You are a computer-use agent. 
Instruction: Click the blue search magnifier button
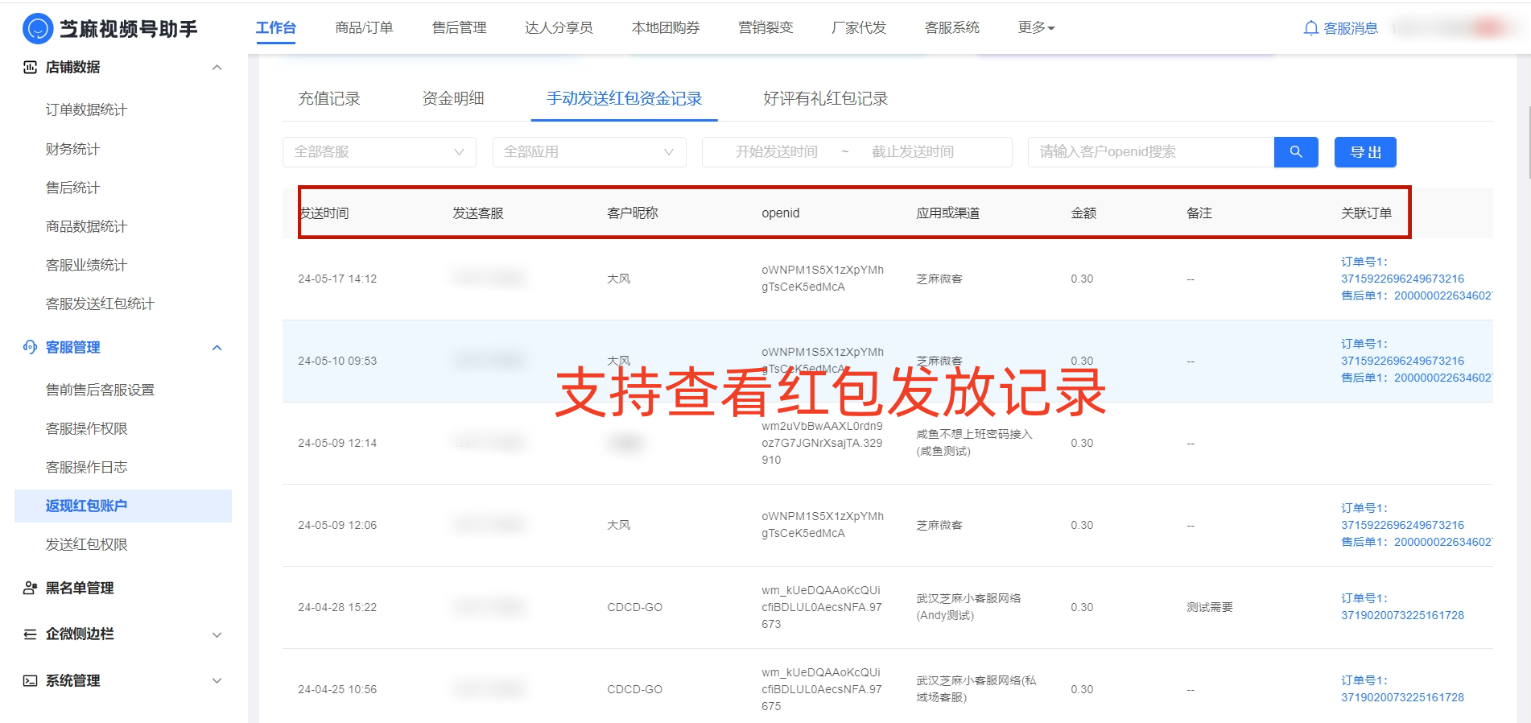click(1296, 152)
